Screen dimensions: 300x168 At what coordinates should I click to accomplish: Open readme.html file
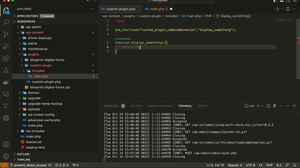click(55, 147)
